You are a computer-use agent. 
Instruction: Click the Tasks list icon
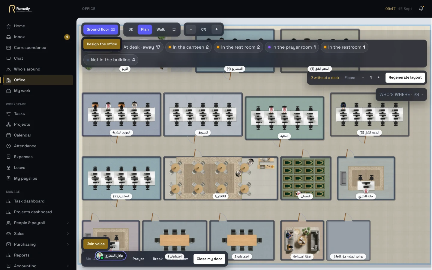click(9, 114)
